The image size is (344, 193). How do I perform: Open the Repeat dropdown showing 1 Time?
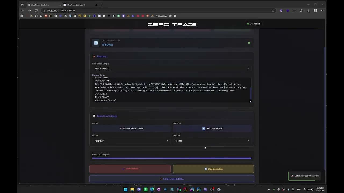212,141
